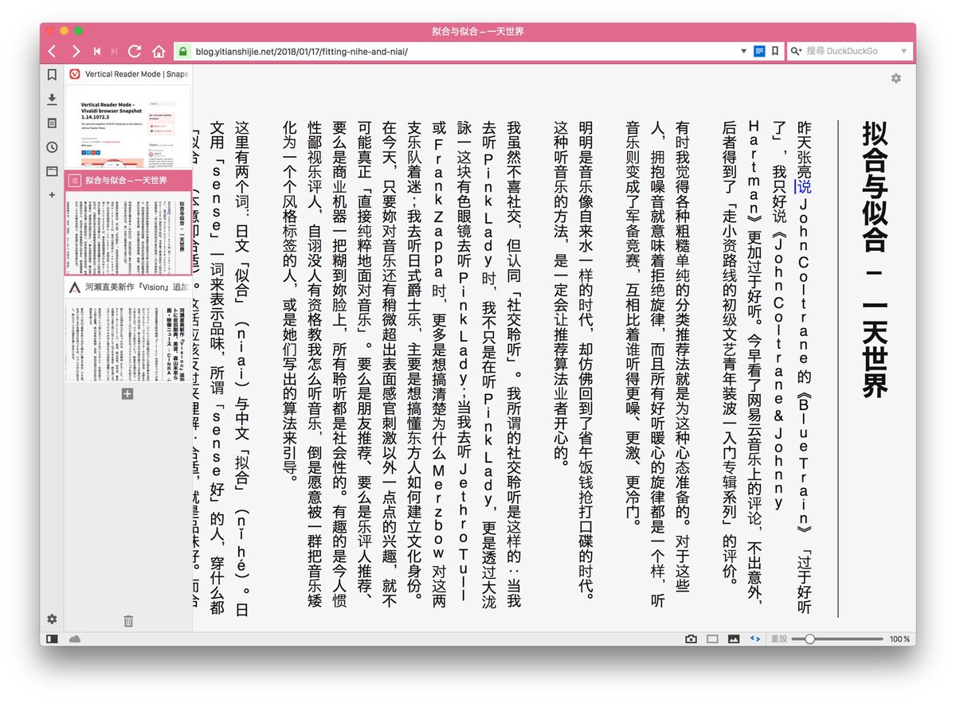Go forward with the forward arrow
The width and height of the screenshot is (956, 703).
coord(76,51)
